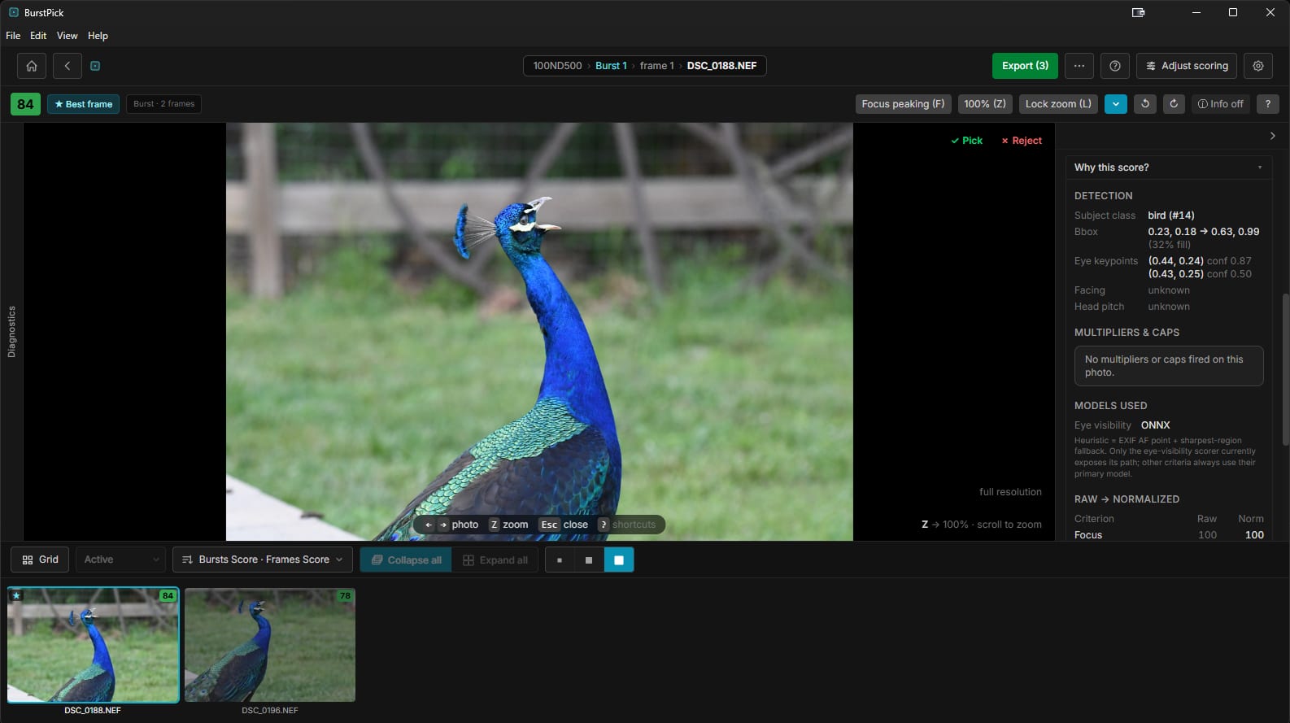The height and width of the screenshot is (723, 1290).
Task: Click the back arrow button
Action: 68,66
